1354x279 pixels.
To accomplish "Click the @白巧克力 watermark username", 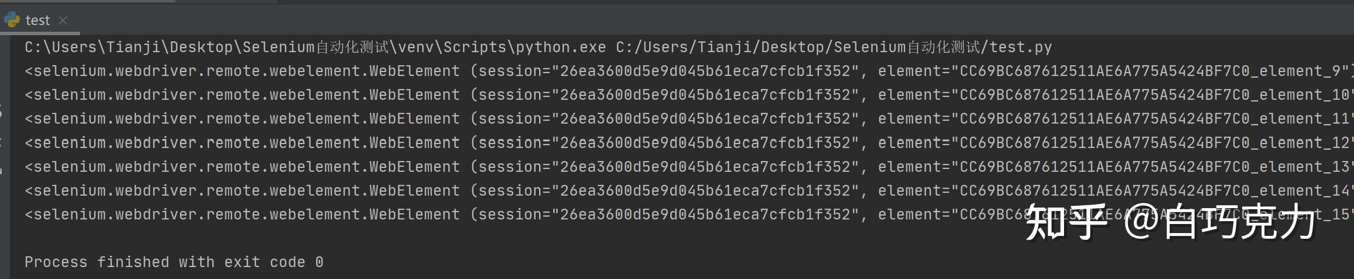I will pyautogui.click(x=1220, y=222).
